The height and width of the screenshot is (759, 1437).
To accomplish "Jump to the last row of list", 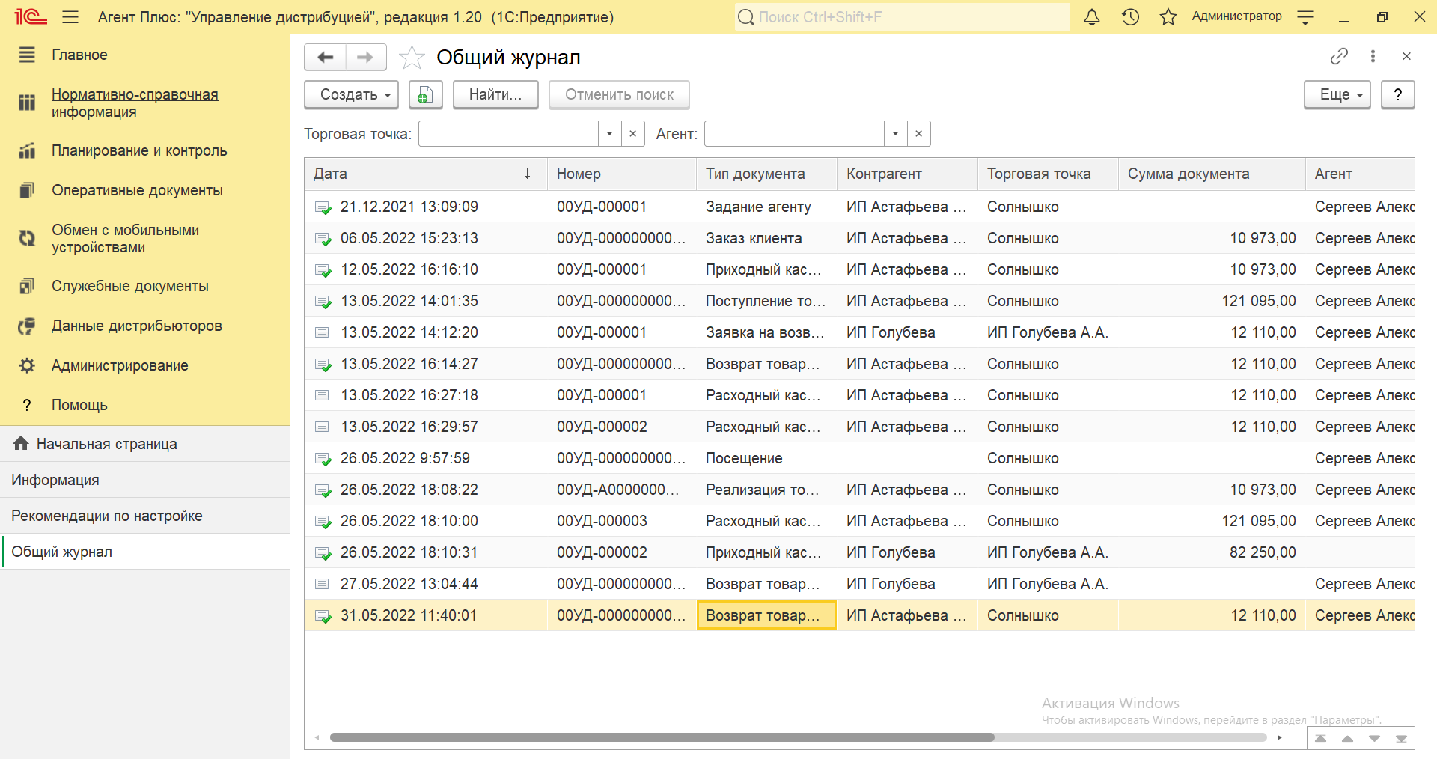I will pyautogui.click(x=1401, y=739).
